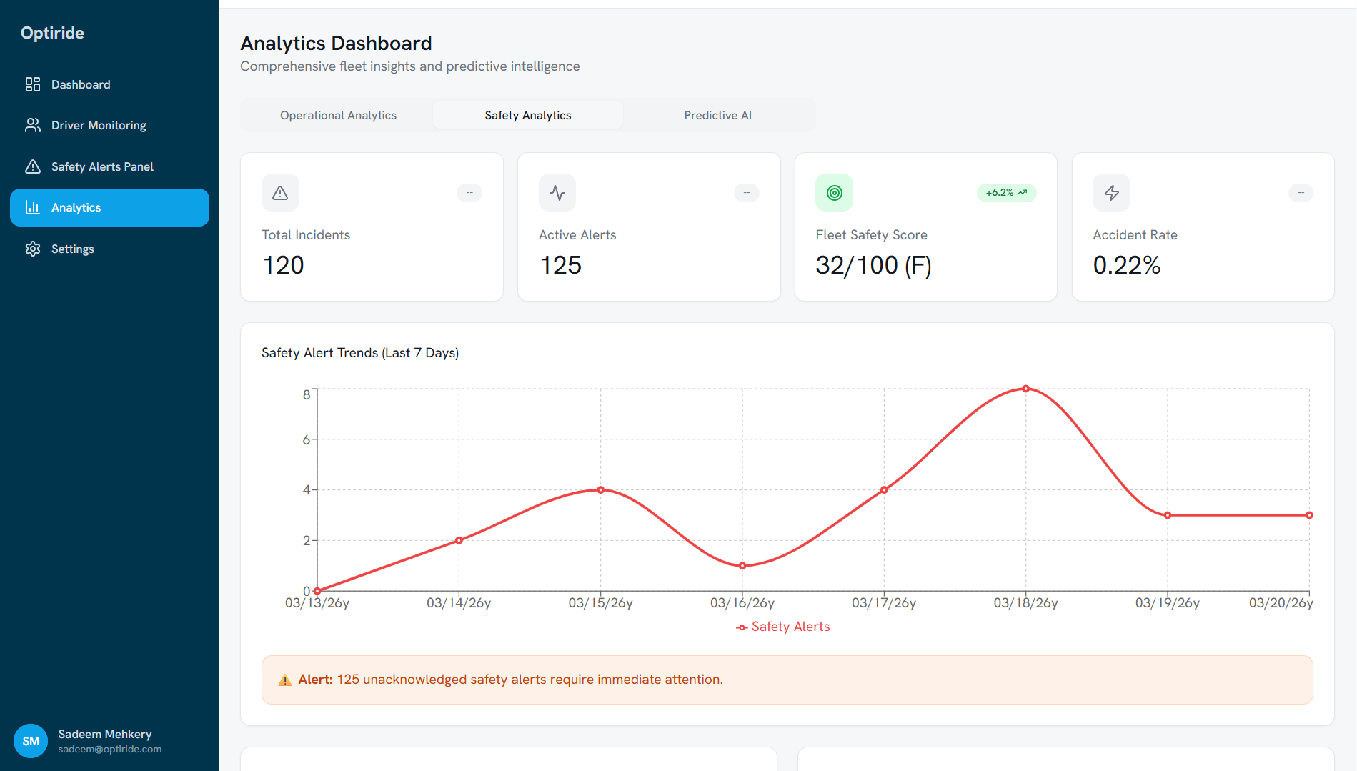Select the Safety Analytics tab
The image size is (1357, 771).
coord(528,115)
